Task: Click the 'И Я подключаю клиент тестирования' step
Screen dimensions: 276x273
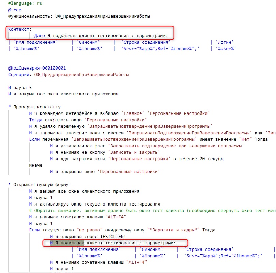Action: (x=113, y=243)
